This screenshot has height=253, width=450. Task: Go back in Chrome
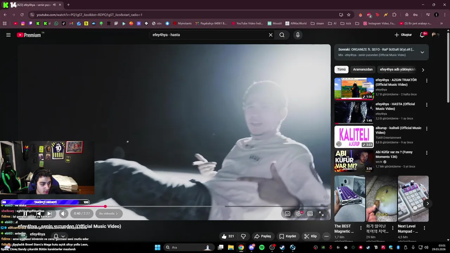[5, 15]
